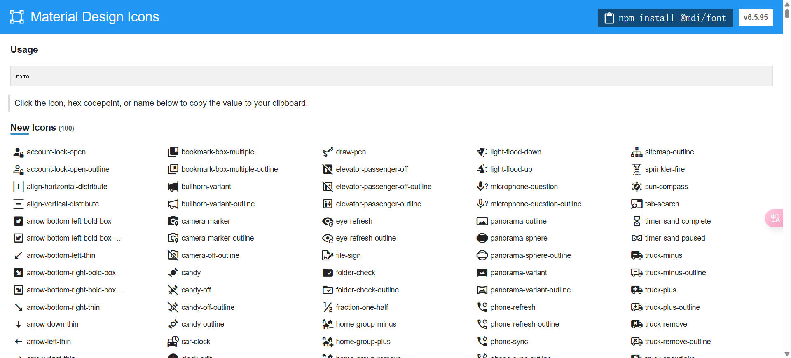Select the truck-plus icon

point(637,290)
